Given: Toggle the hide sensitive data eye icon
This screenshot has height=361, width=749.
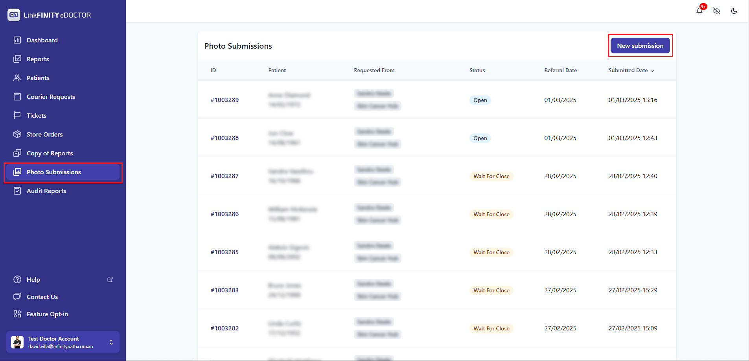Looking at the screenshot, I should click(717, 11).
